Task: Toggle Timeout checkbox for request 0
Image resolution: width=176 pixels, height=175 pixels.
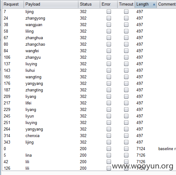Action: point(126,149)
